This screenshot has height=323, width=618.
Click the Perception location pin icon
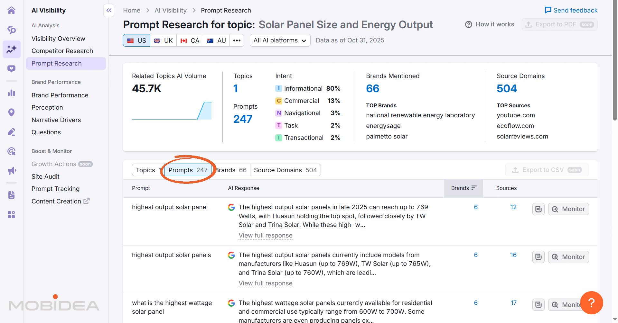11,112
